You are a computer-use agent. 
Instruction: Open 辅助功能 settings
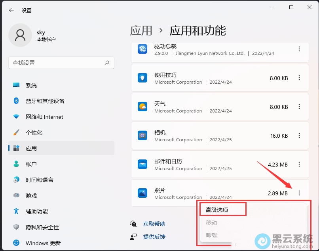(x=36, y=212)
